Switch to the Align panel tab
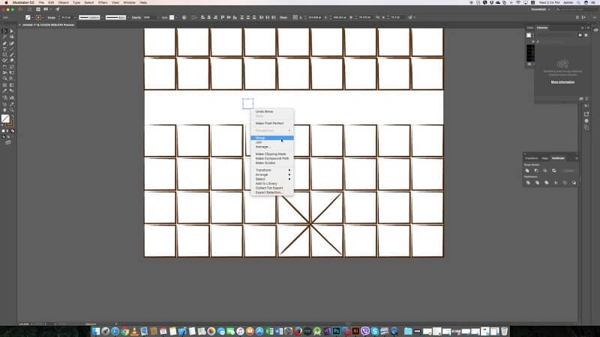 pyautogui.click(x=545, y=158)
